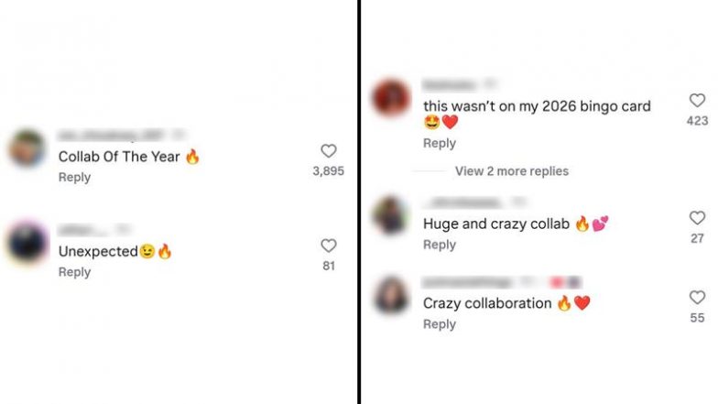Show the 81 likes on "Unexpected" comment

tap(329, 266)
